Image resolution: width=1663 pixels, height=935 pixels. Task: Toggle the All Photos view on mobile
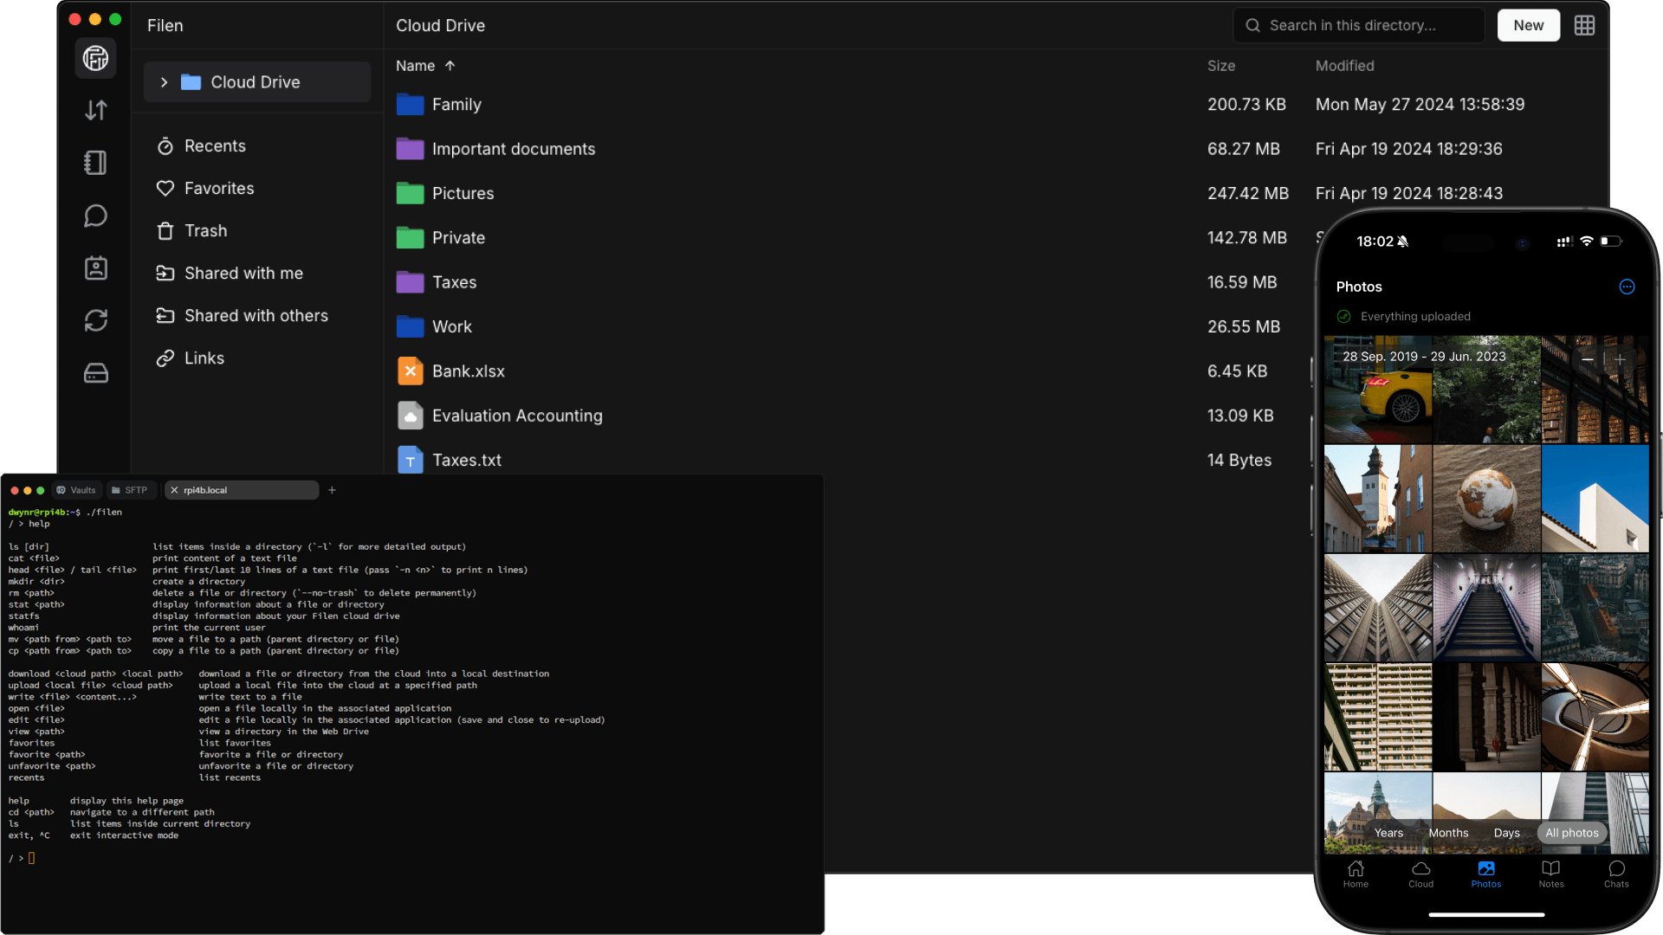pos(1572,832)
